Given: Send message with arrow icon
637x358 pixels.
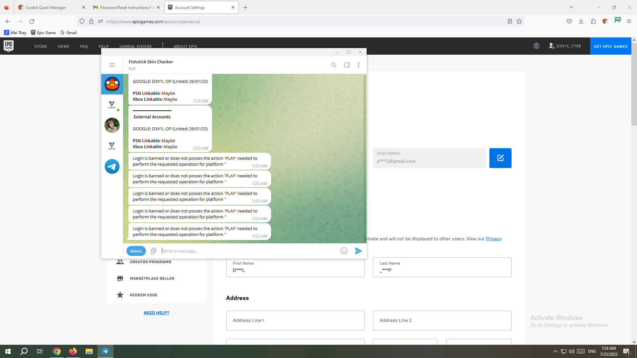Looking at the screenshot, I should [358, 251].
